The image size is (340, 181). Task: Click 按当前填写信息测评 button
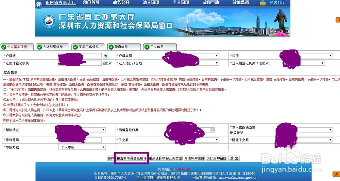tap(132, 159)
